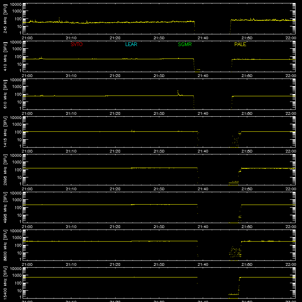302x302 pixels.
Task: Click the 22:00 tick under 2695 MHz plot
Action: pos(291,189)
